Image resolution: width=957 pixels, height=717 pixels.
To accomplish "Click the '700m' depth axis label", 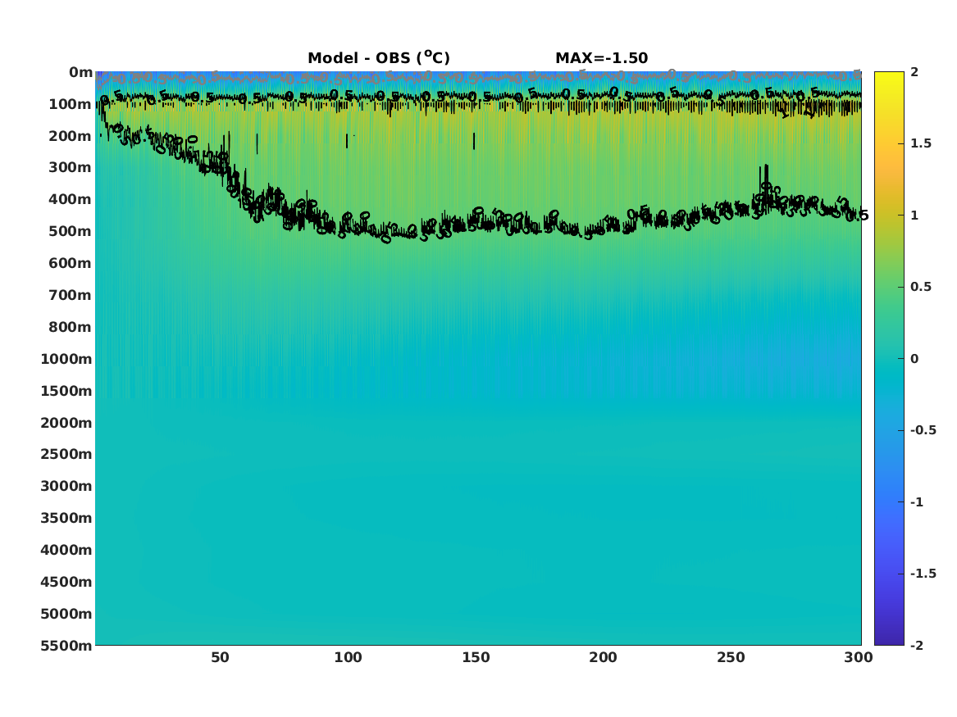I will point(71,295).
